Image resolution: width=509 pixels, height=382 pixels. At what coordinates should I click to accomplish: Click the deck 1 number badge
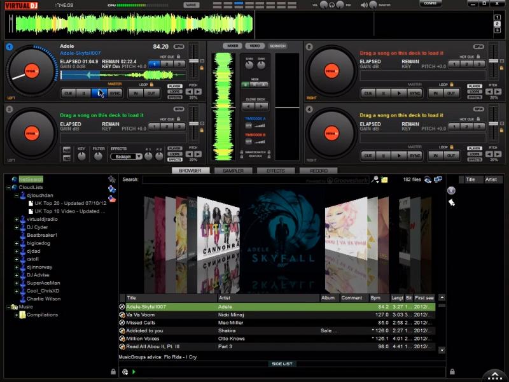tap(10, 47)
